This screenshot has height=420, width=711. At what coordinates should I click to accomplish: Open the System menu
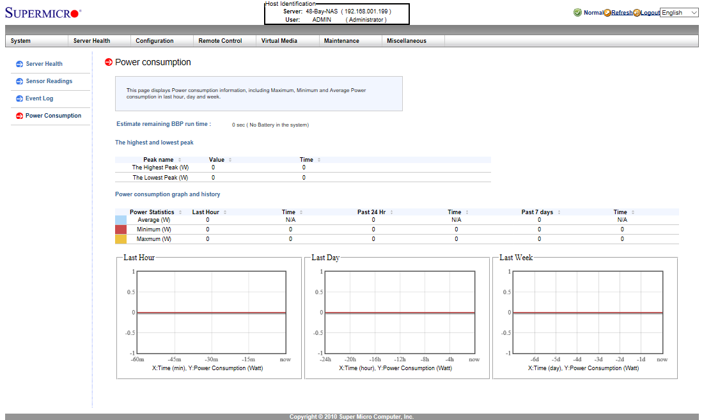(36, 41)
